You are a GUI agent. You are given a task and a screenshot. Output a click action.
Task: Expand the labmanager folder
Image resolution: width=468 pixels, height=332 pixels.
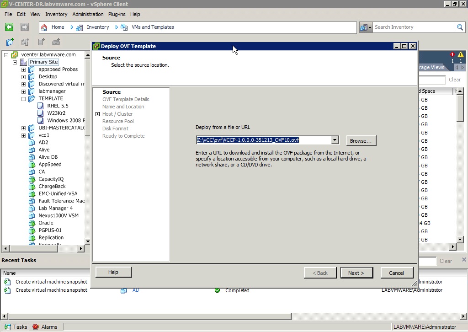pos(23,91)
